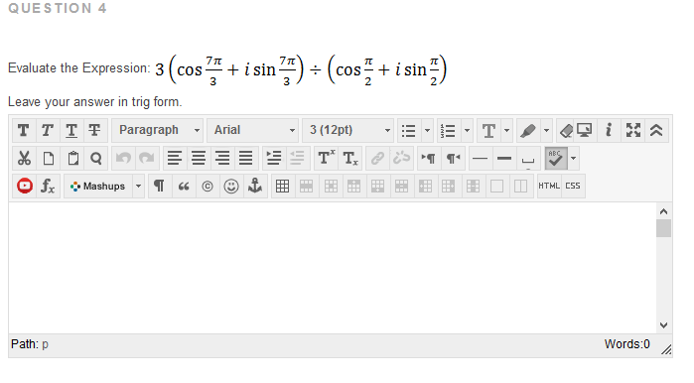Click the cut scissors icon

click(24, 159)
